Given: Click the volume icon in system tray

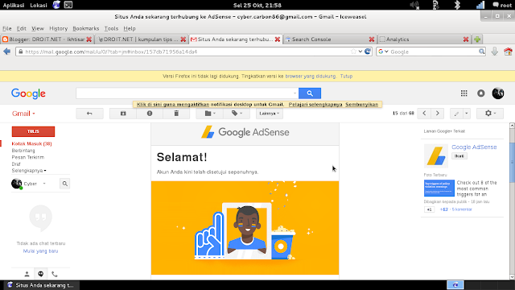Looking at the screenshot, I should (x=414, y=5).
